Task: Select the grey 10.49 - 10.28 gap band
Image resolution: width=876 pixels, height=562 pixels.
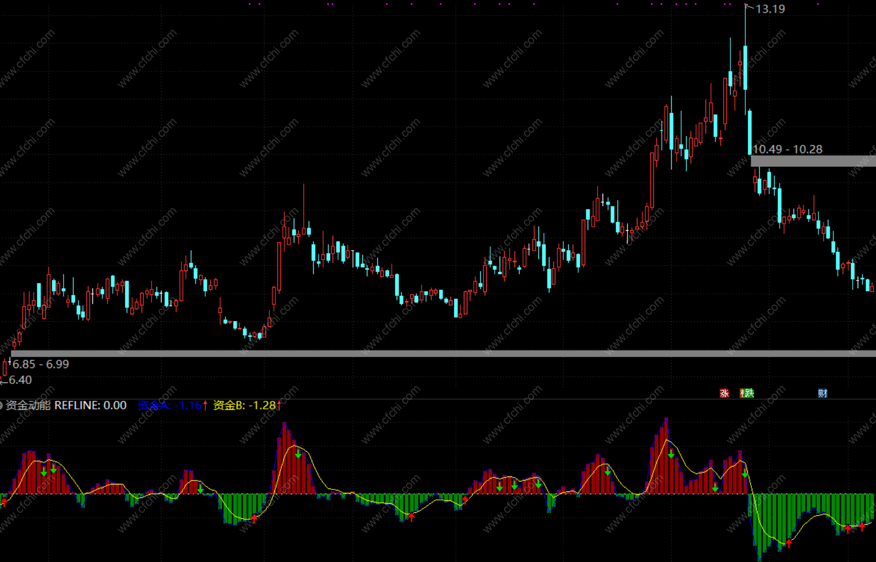Action: pyautogui.click(x=813, y=161)
